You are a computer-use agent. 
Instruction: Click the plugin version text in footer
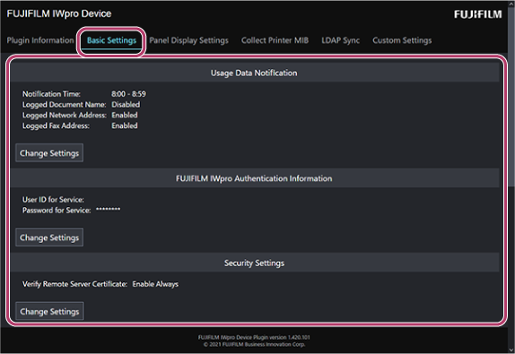(x=254, y=337)
